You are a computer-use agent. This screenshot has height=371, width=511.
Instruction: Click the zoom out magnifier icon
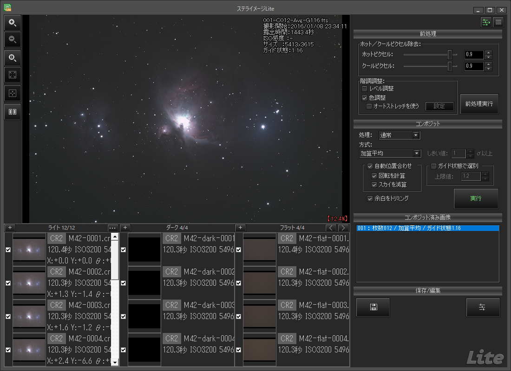click(x=13, y=40)
